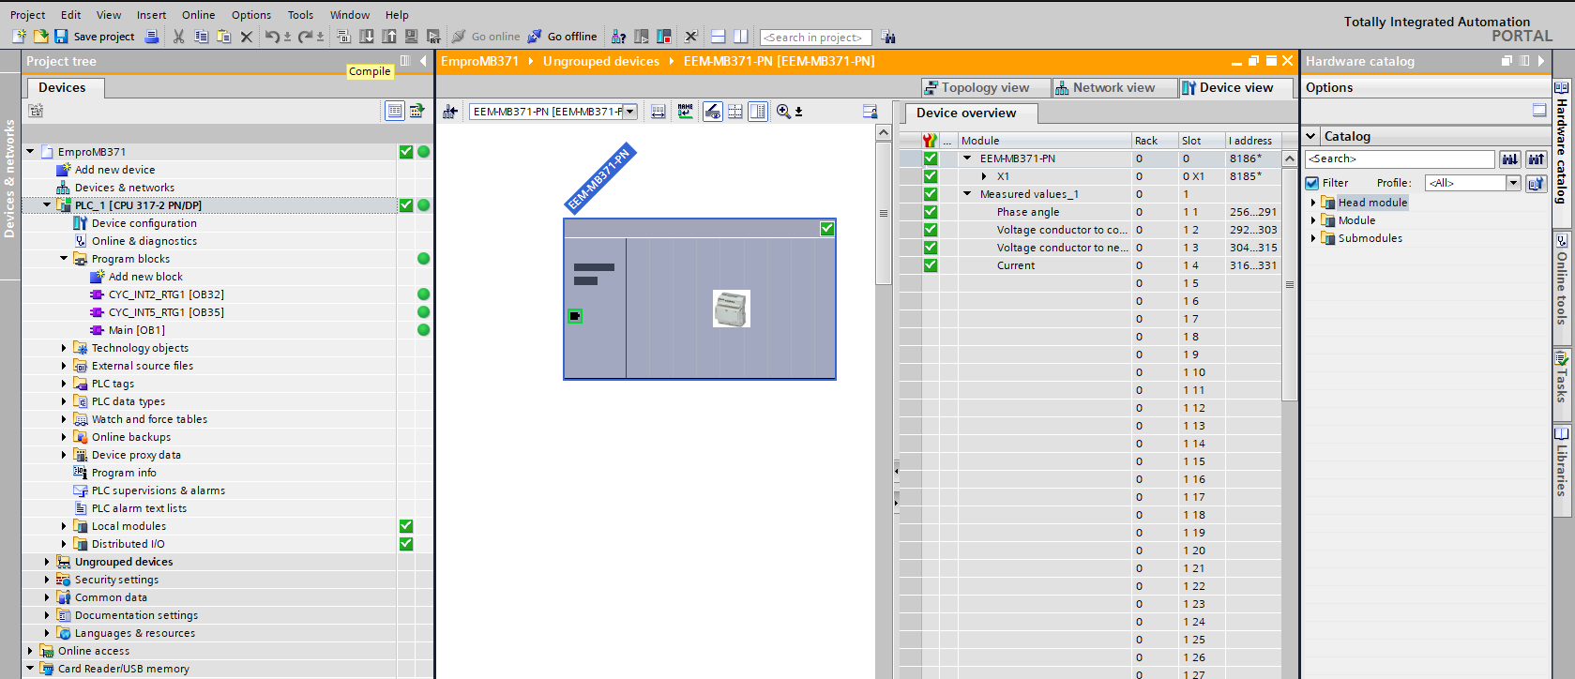
Task: Click the Redo arrow icon
Action: tap(305, 37)
